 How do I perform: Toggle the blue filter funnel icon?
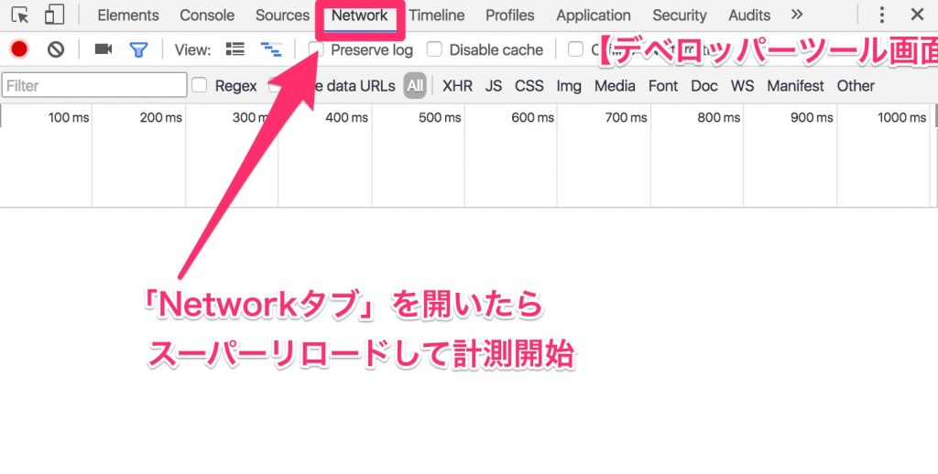click(138, 49)
